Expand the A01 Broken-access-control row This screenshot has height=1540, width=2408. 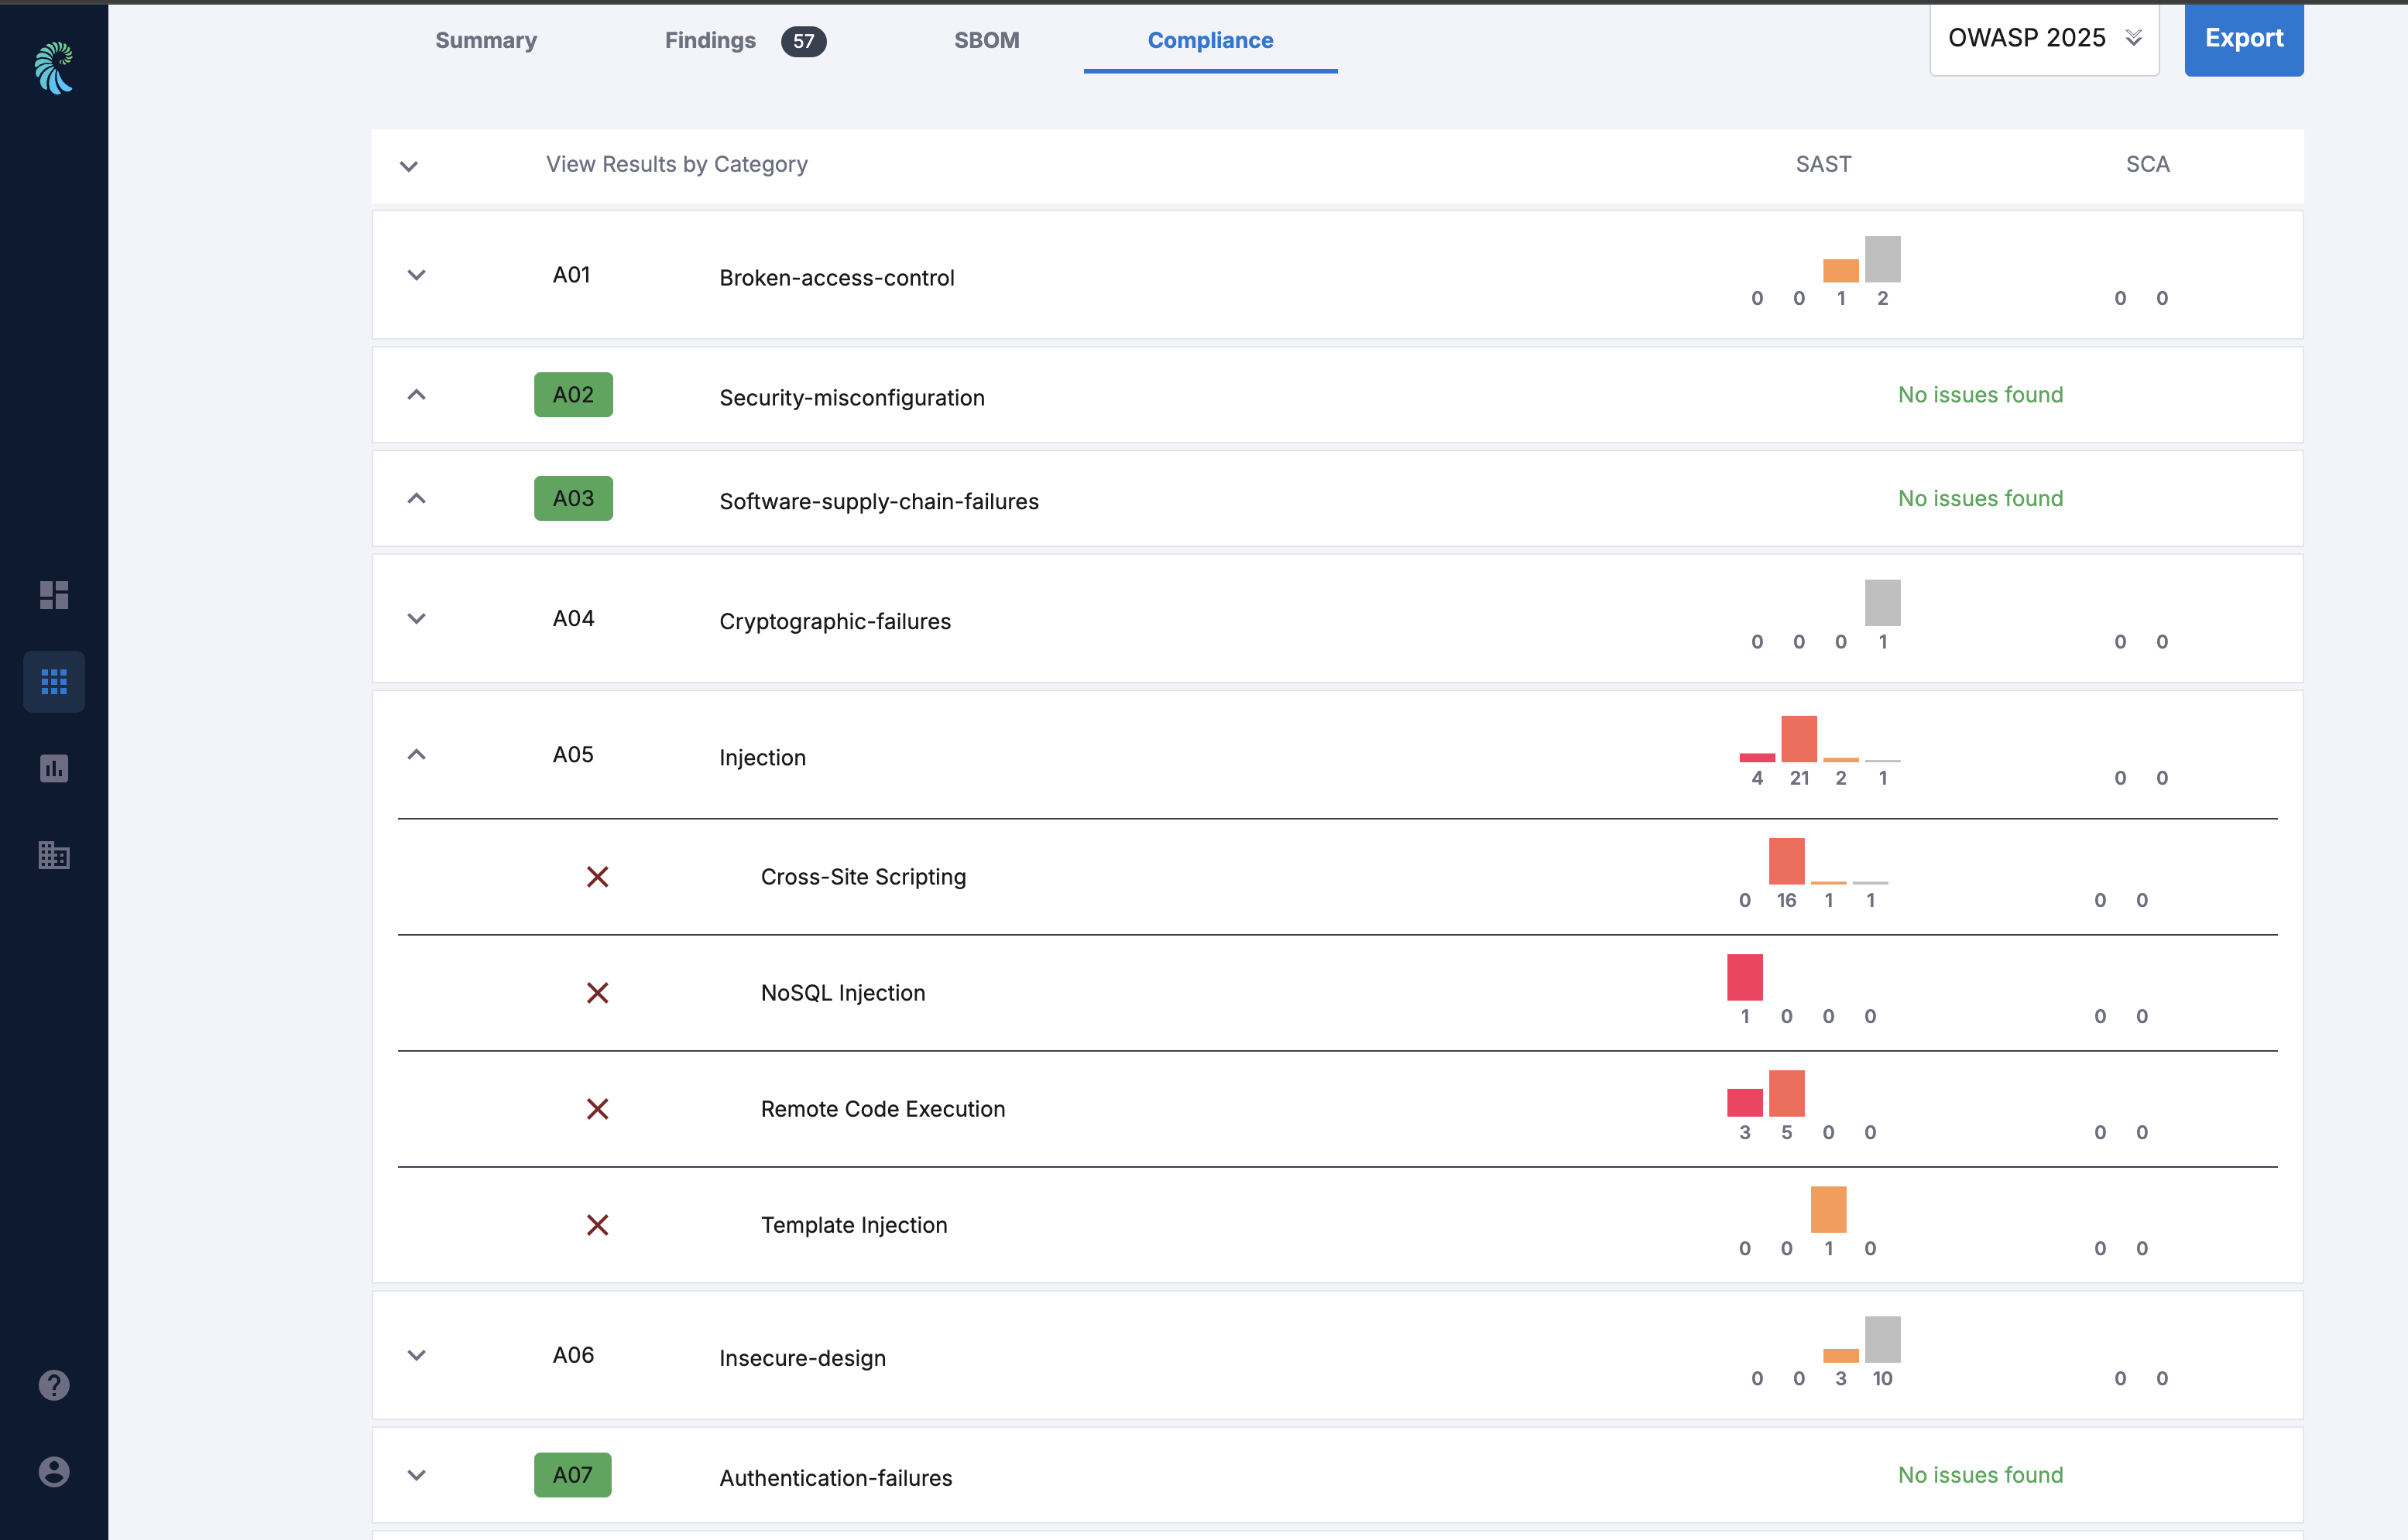point(416,275)
